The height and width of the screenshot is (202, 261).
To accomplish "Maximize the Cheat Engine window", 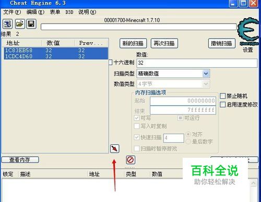I will click(243, 4).
